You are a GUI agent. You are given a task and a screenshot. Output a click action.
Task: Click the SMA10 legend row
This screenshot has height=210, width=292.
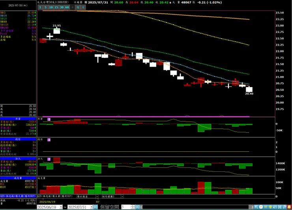(x=18, y=16)
